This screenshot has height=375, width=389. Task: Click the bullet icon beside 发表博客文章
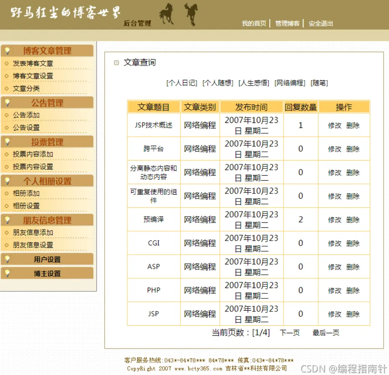pyautogui.click(x=7, y=64)
